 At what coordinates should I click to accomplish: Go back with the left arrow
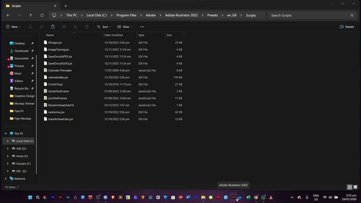8,15
